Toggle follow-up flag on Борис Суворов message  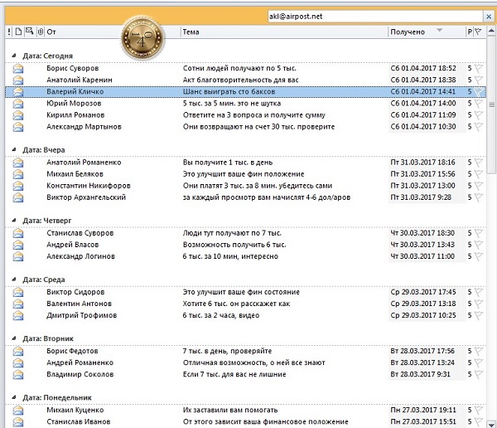click(x=479, y=68)
